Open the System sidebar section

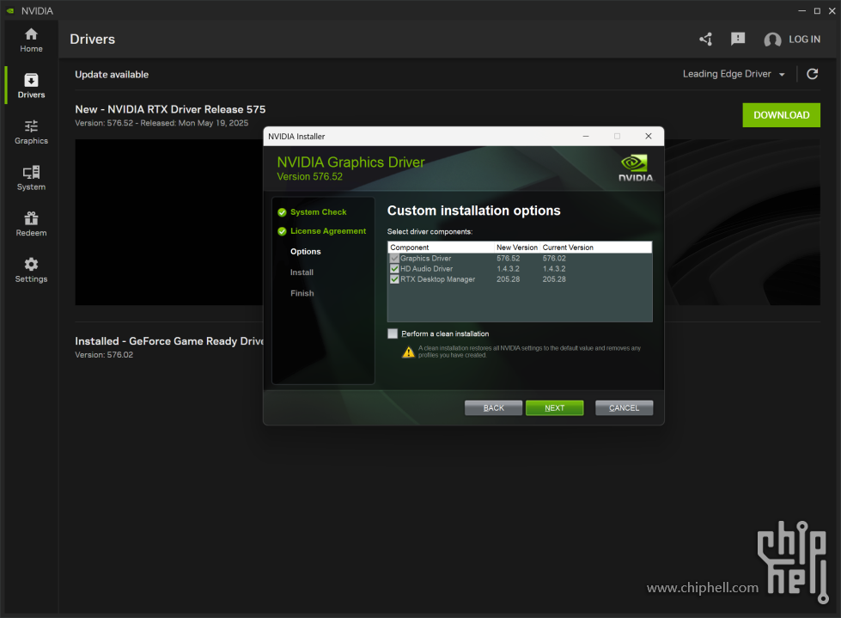[x=31, y=178]
